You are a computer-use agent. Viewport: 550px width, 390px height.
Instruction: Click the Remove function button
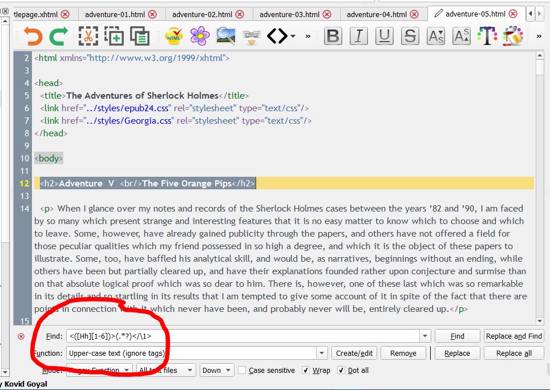pos(403,353)
